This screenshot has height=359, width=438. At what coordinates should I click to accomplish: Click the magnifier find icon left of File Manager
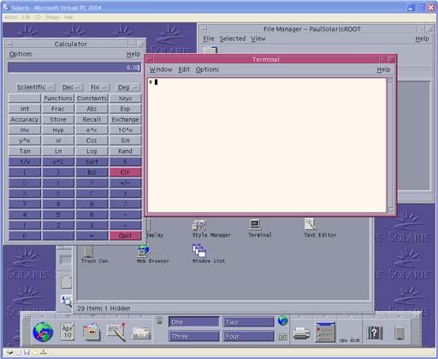[x=66, y=301]
